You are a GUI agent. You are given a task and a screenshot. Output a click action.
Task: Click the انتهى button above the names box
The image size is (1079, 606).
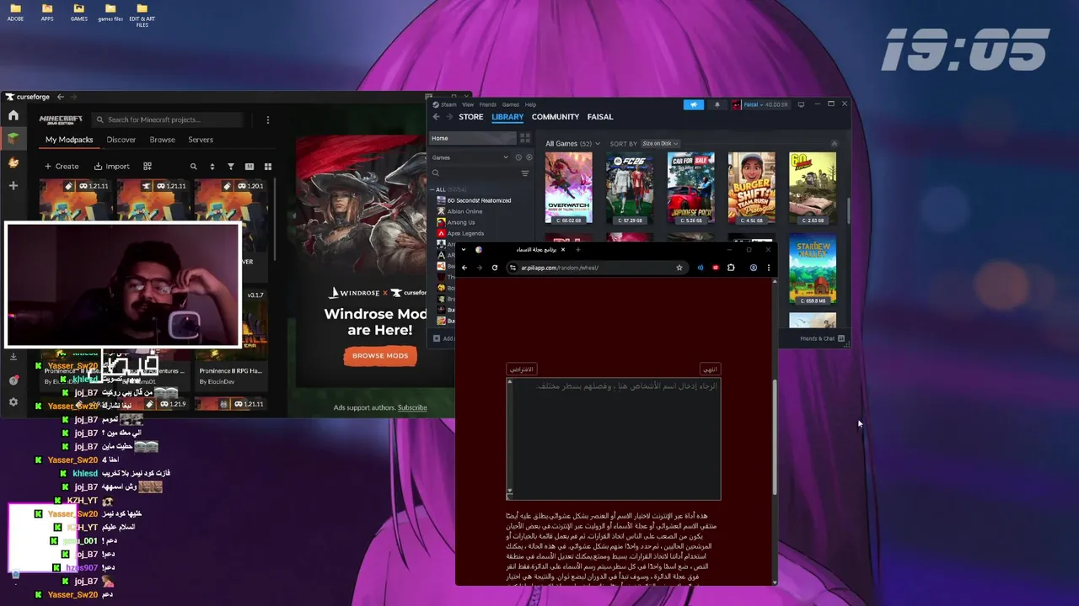[x=710, y=369]
